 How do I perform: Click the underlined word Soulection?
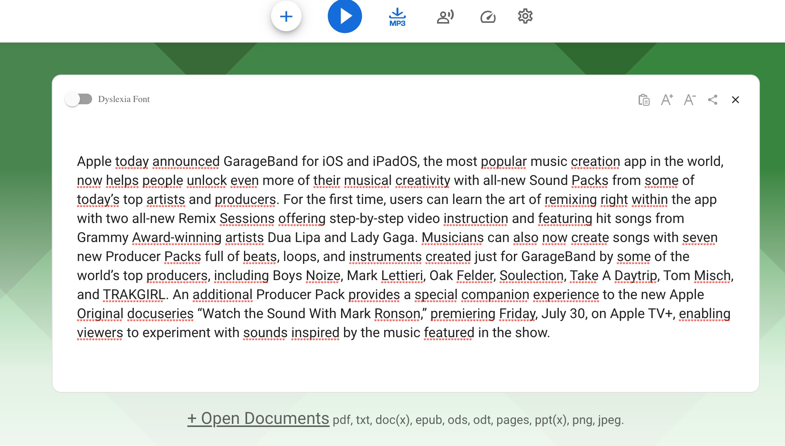click(x=531, y=276)
